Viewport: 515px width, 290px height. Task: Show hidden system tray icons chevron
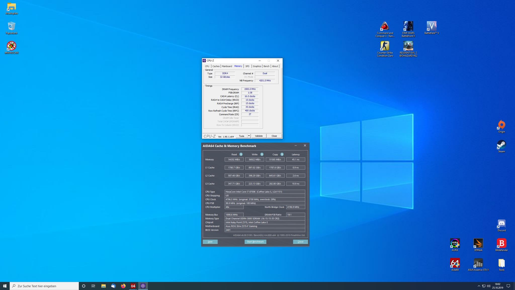point(479,286)
